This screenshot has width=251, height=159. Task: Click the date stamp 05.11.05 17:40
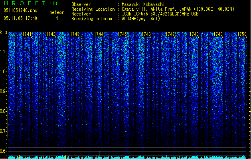click(20, 18)
